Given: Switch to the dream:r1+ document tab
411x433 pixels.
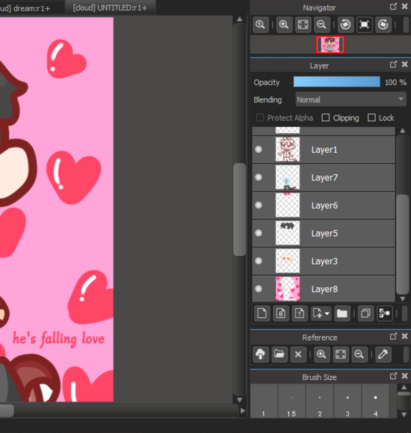Looking at the screenshot, I should [x=28, y=8].
